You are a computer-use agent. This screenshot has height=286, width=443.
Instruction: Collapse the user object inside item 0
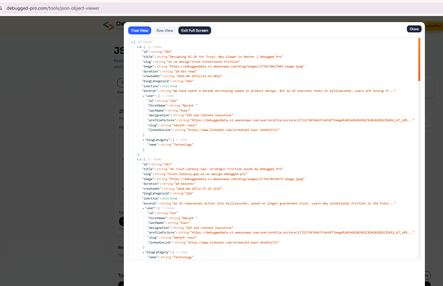pos(143,96)
